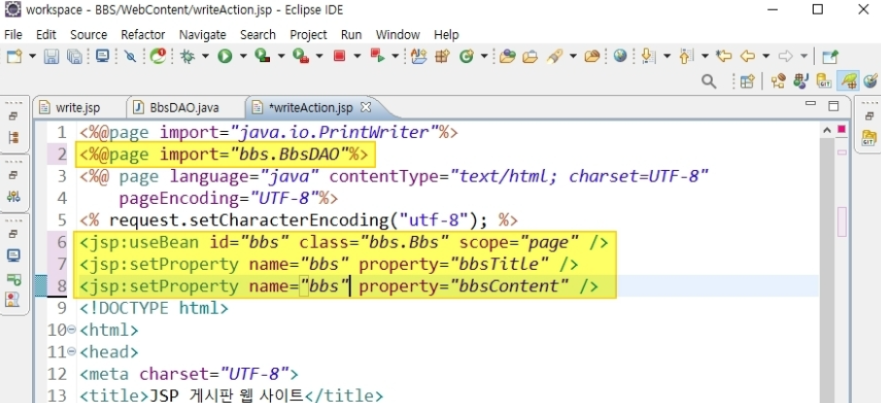Click the Open Perspective icon
This screenshot has width=881, height=403.
747,82
